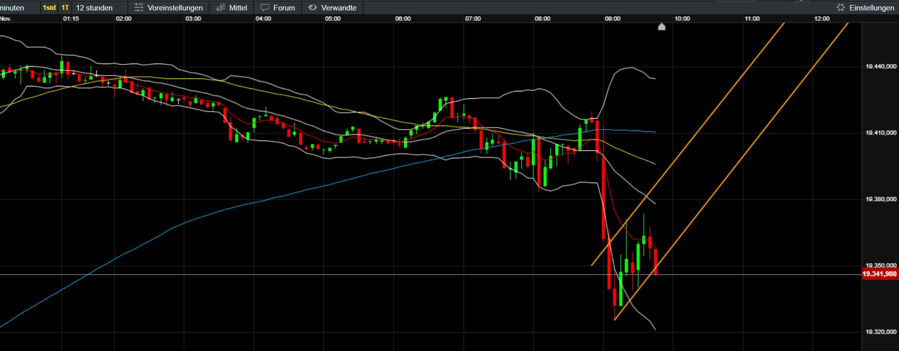Image resolution: width=899 pixels, height=351 pixels.
Task: Click the 12:00 time axis label
Action: coord(822,19)
